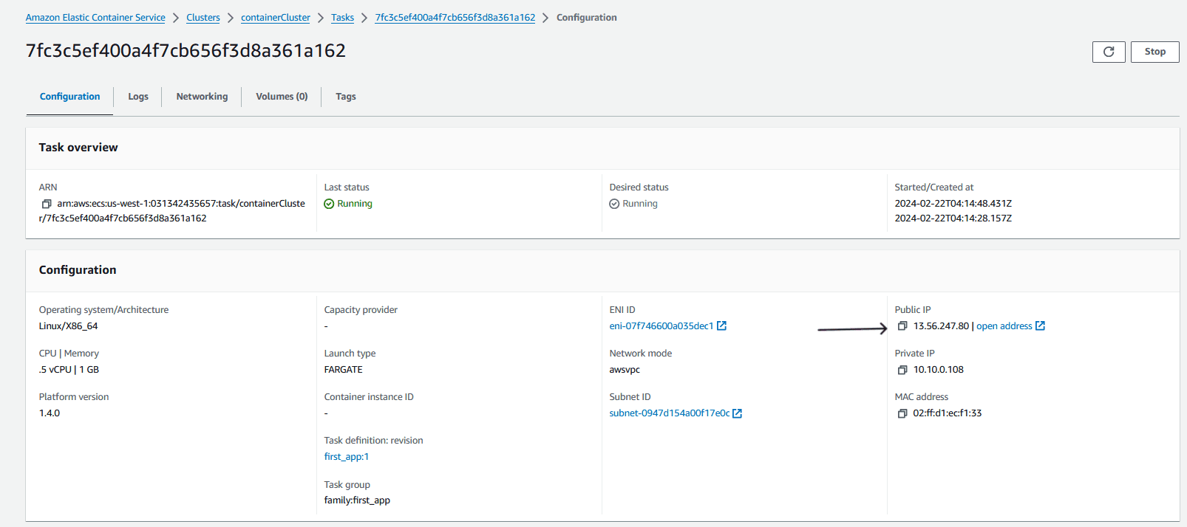
Task: Stop the running task
Action: pos(1154,52)
